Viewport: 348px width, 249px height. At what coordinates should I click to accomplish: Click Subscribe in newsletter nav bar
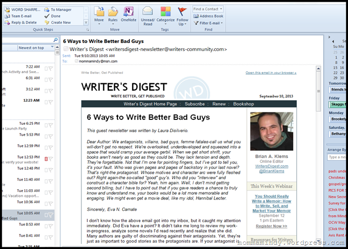tap(194, 104)
